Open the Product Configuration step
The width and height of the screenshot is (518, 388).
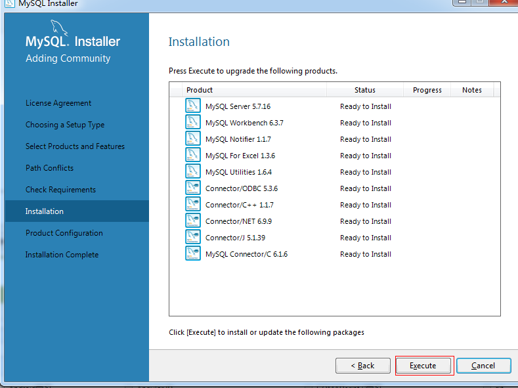pos(64,233)
